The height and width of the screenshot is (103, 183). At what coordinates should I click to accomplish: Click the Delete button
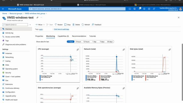pyautogui.click(x=76, y=25)
